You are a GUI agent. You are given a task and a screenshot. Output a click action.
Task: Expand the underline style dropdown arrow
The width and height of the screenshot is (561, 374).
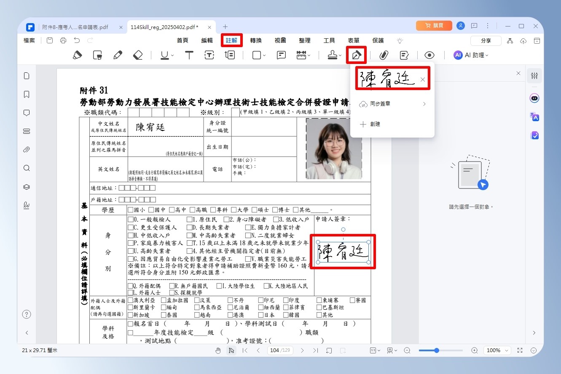(x=173, y=56)
